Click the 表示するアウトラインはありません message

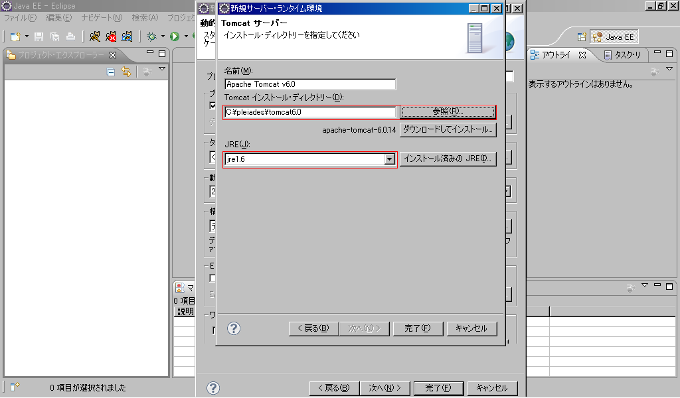point(580,84)
